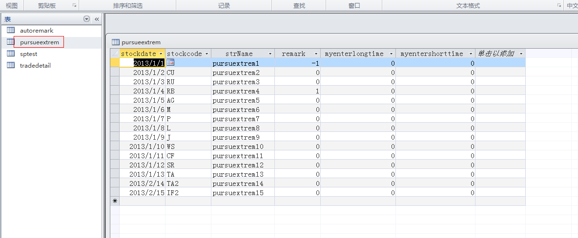Open the clipboard group dialog launcher

click(74, 5)
